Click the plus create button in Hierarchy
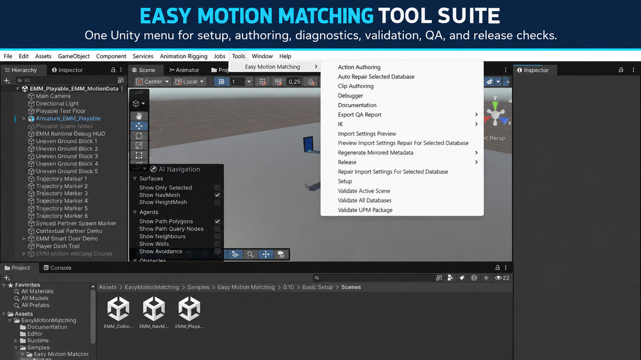The image size is (641, 360). (x=6, y=81)
